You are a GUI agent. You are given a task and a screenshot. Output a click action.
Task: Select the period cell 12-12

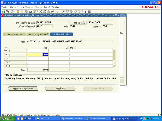[x=15, y=62]
